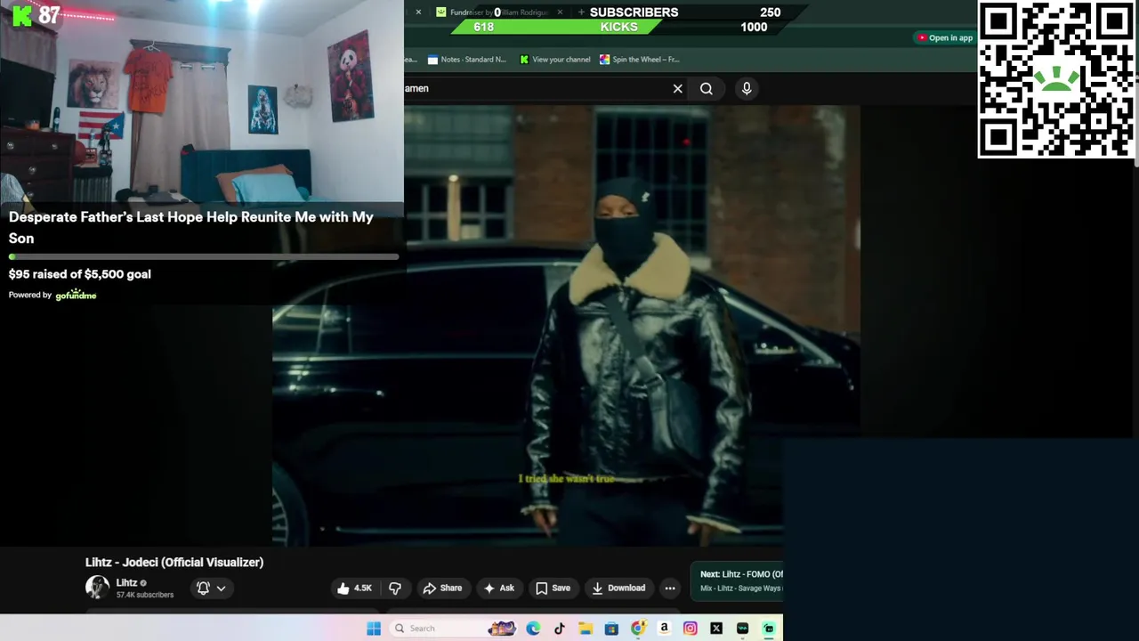Open the Lihtz channel avatar

[x=97, y=588]
